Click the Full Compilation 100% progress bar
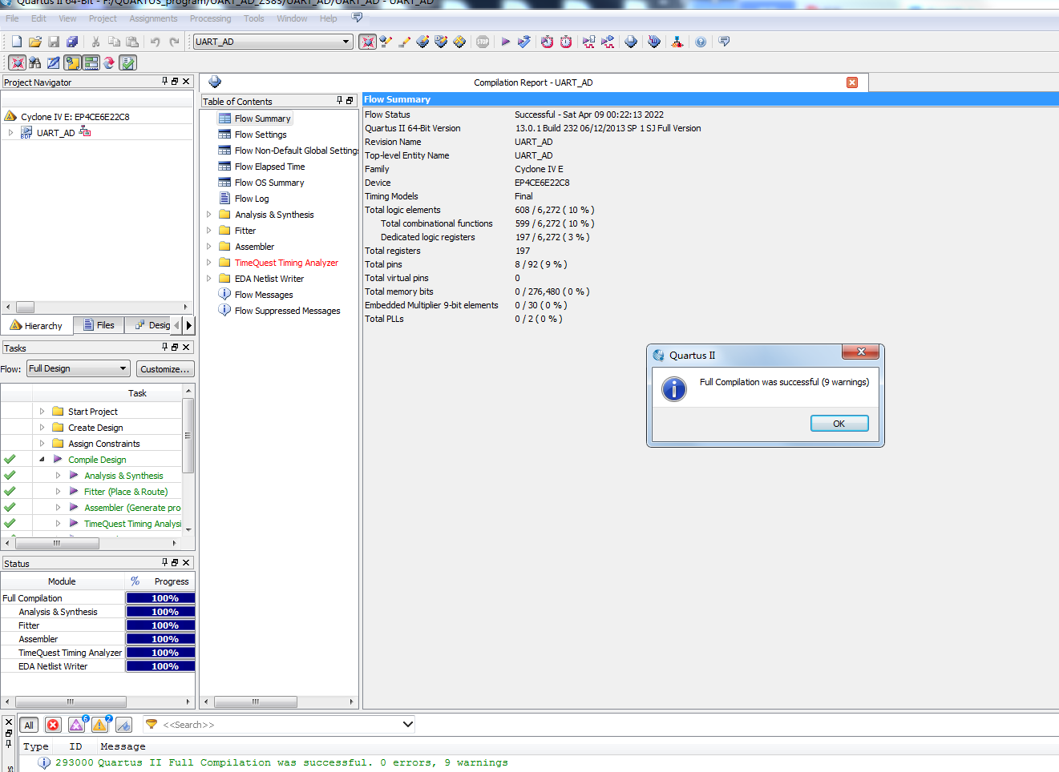Screen dimensions: 1059x772 point(160,598)
